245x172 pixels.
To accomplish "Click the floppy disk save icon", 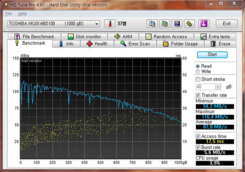I will (x=177, y=24).
